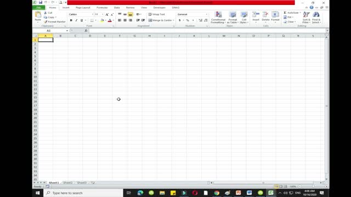Click the Fill Color paint bucket
The height and width of the screenshot is (197, 351).
[x=102, y=20]
